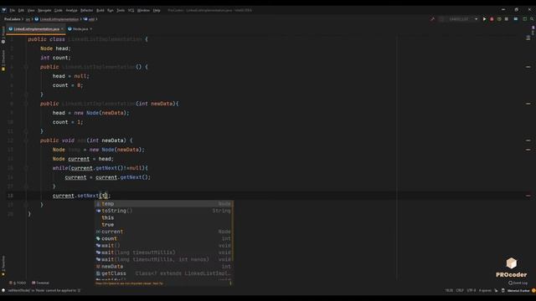The width and height of the screenshot is (536, 301).
Task: Click the Build project hammer icon
Action: tap(432, 19)
